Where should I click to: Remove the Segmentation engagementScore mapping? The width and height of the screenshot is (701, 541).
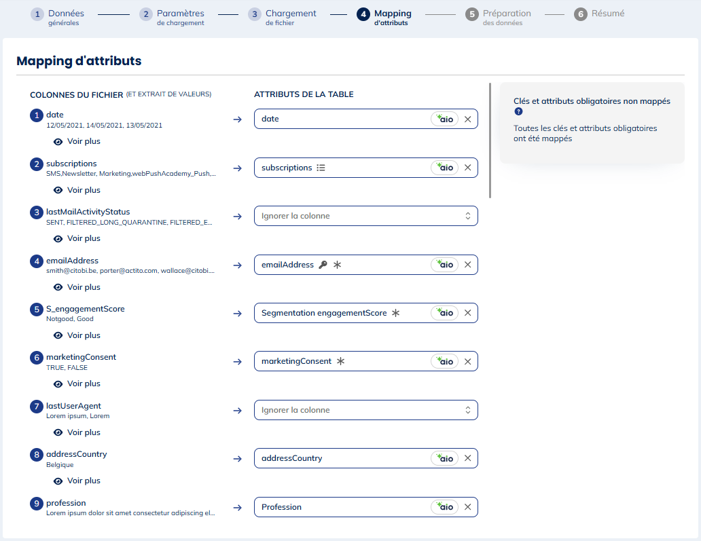pyautogui.click(x=467, y=313)
